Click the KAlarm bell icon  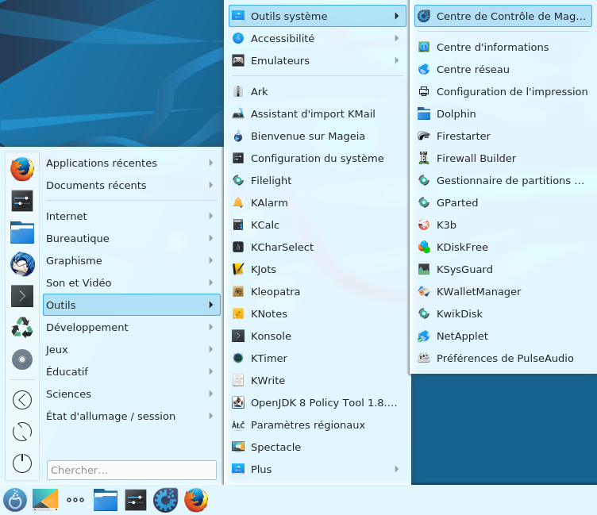click(x=238, y=203)
